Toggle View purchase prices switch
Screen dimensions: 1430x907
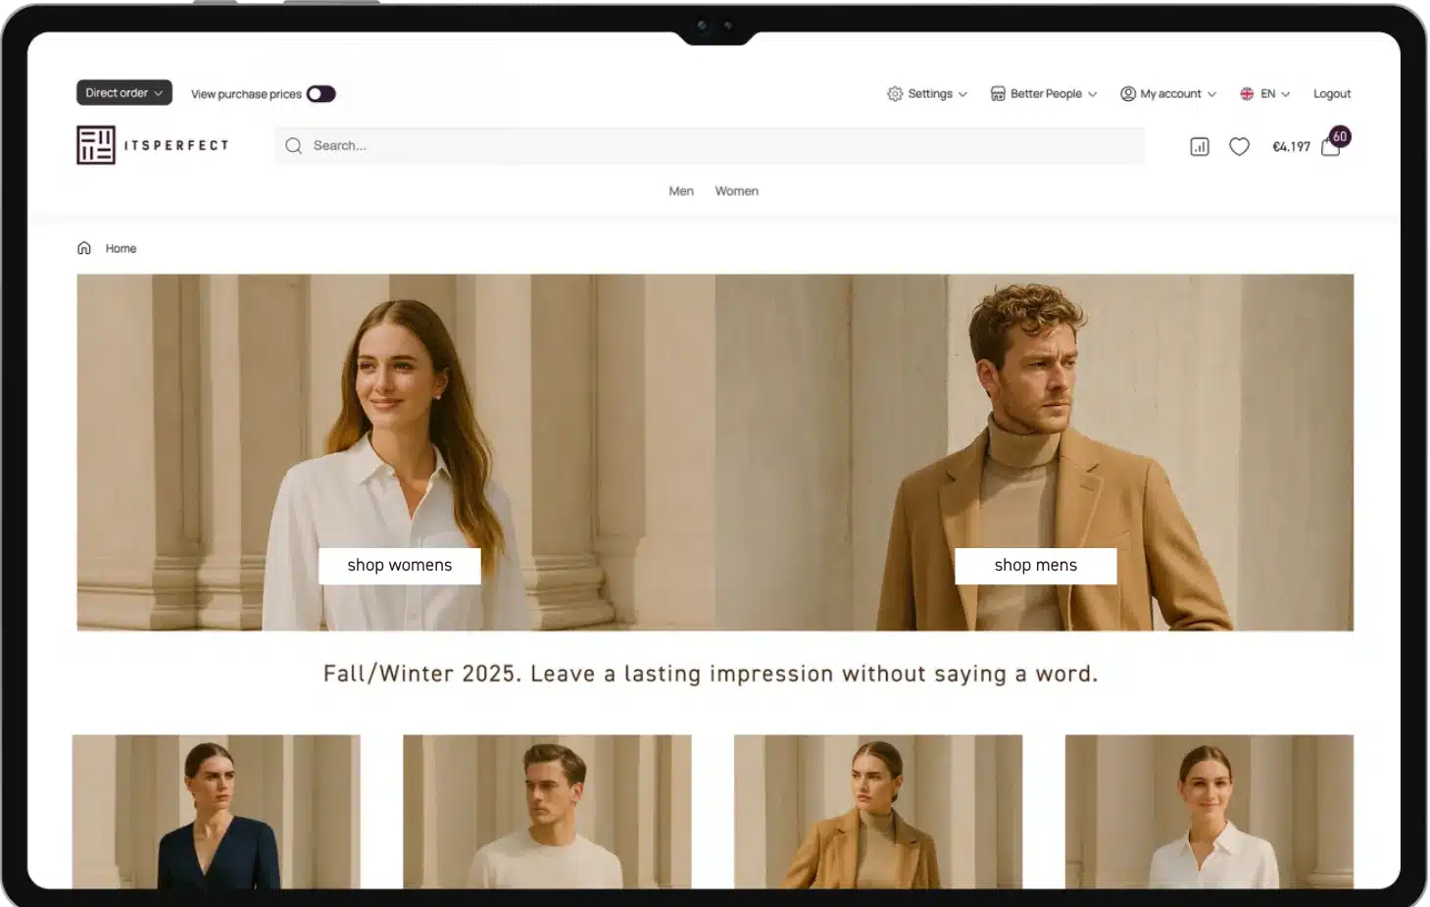tap(321, 94)
